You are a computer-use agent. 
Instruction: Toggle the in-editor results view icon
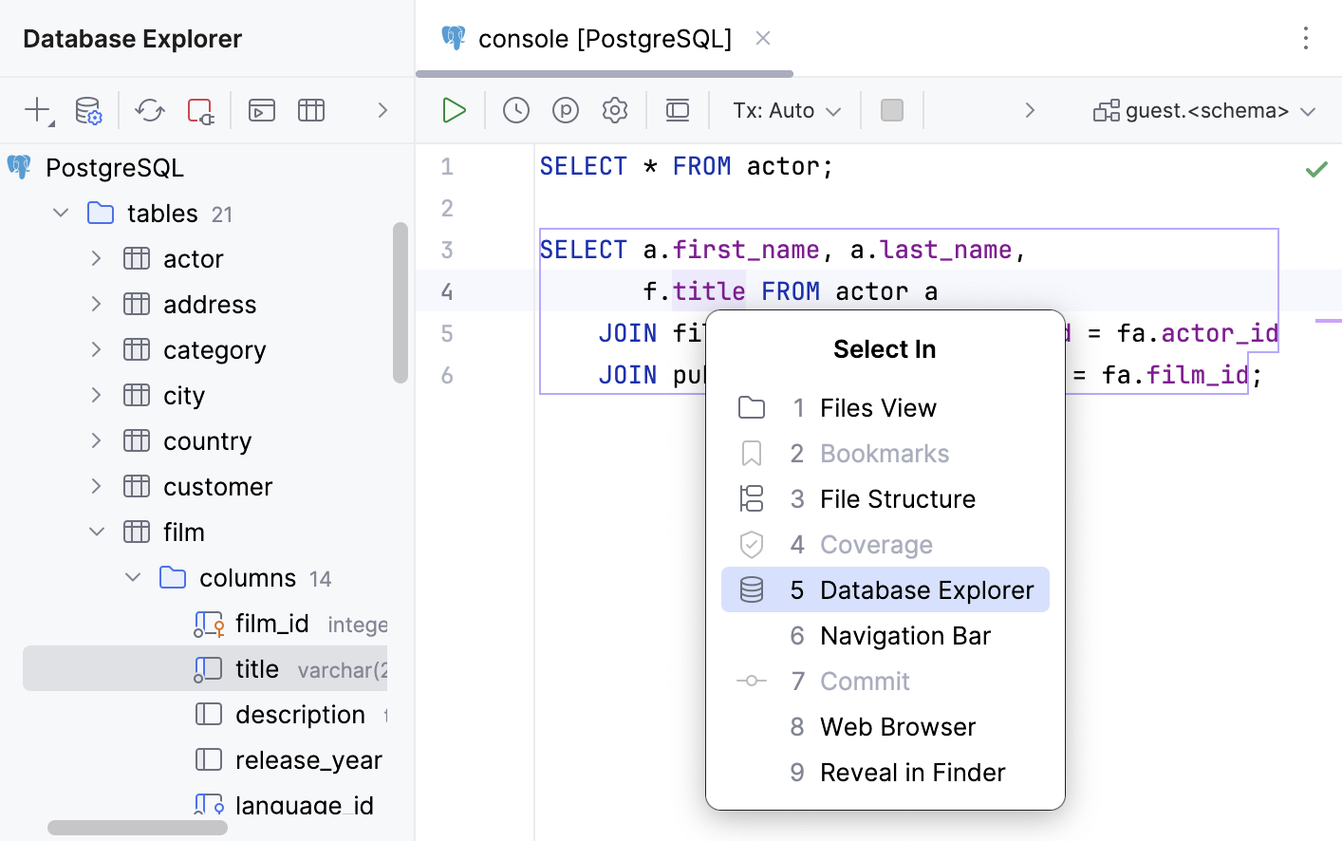(678, 110)
